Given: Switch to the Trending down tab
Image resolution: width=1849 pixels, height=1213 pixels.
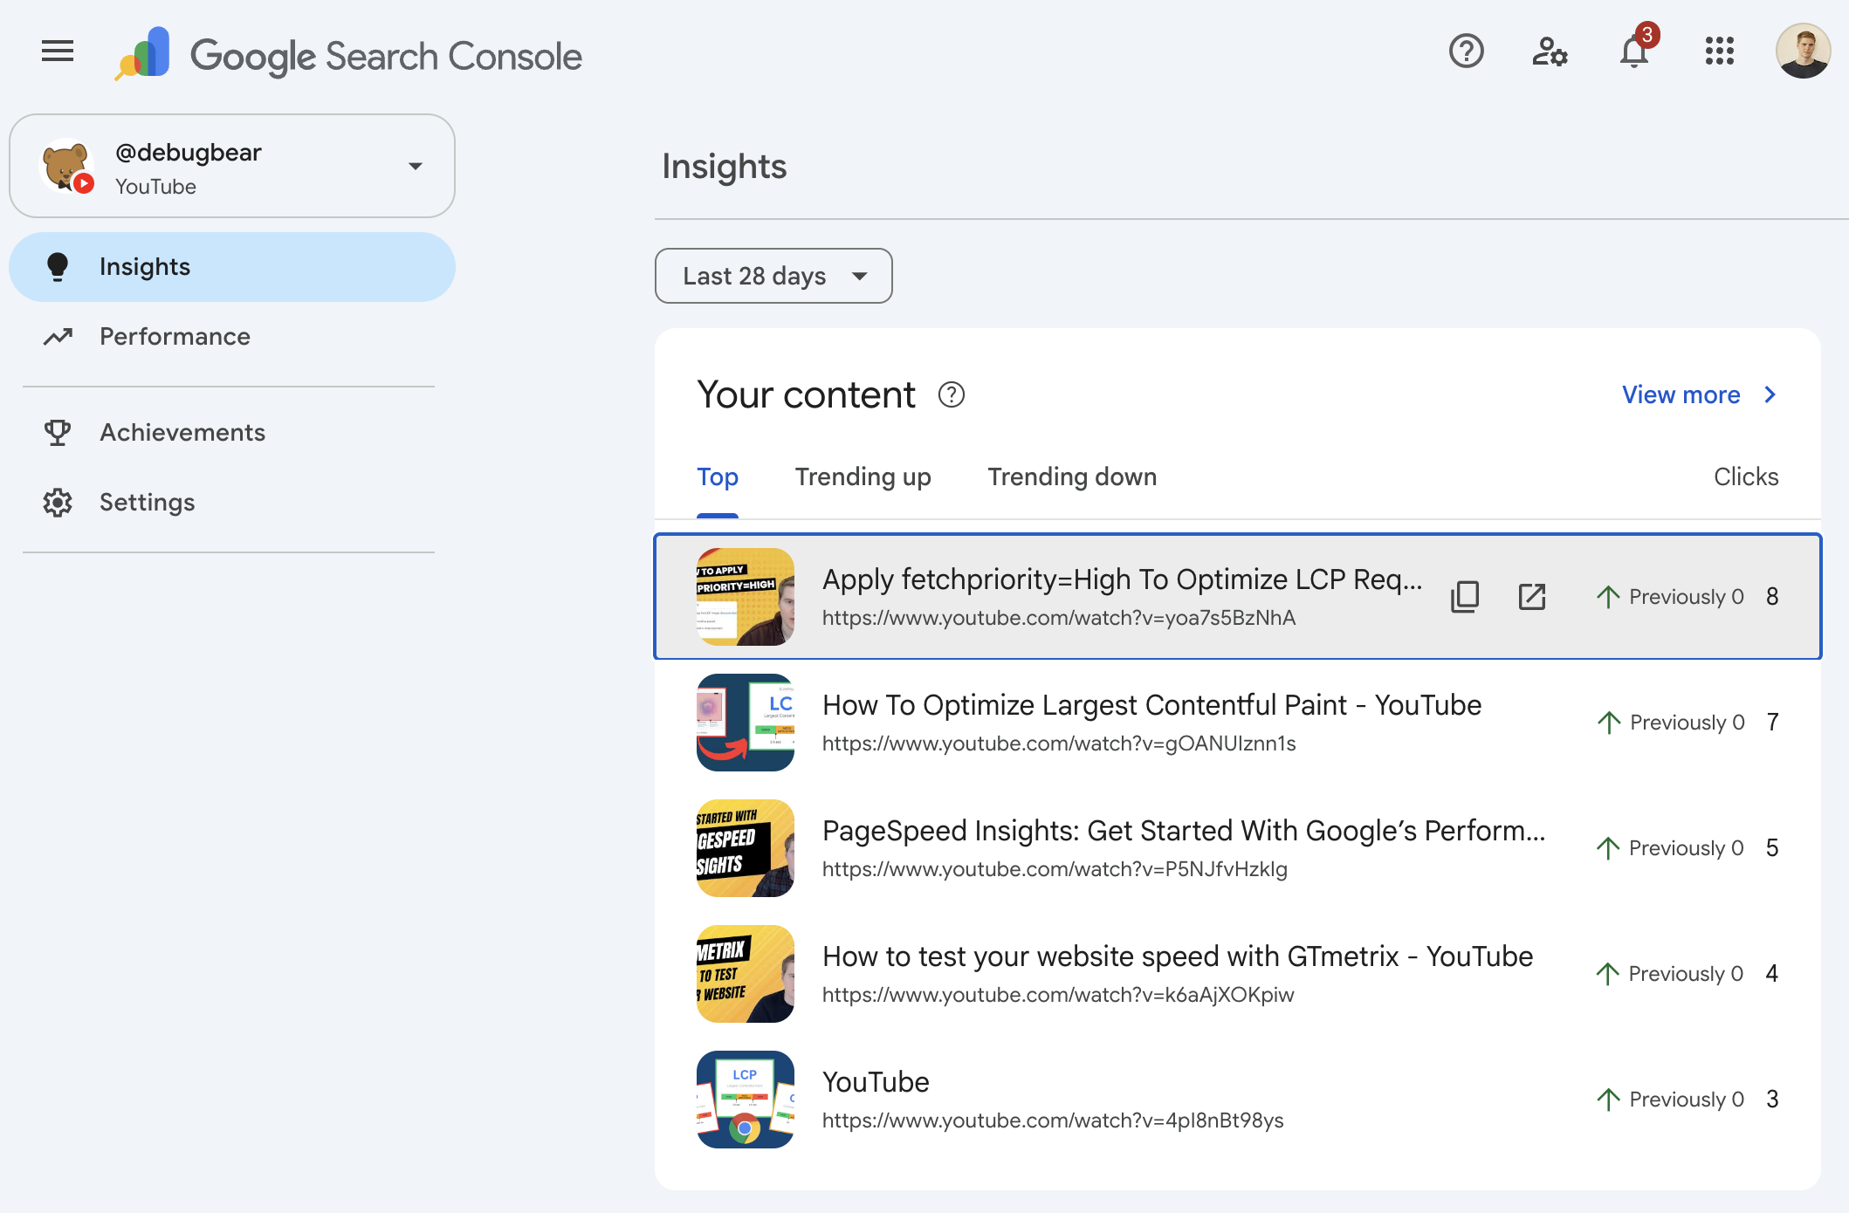Looking at the screenshot, I should coord(1072,477).
